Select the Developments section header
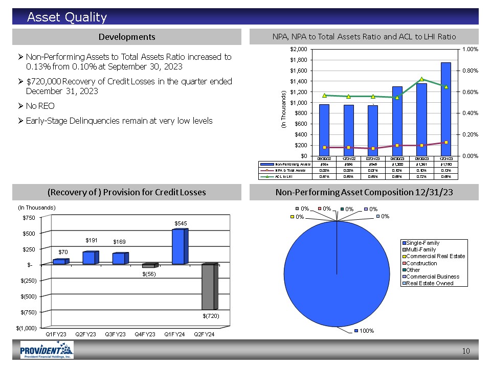 pos(127,37)
